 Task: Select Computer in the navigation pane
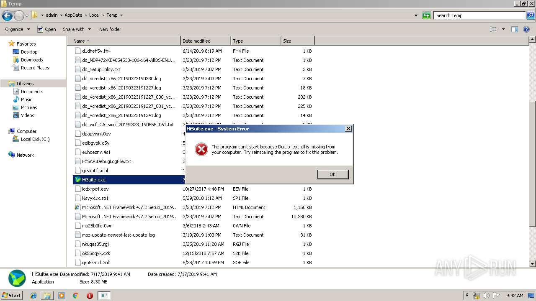pos(26,131)
